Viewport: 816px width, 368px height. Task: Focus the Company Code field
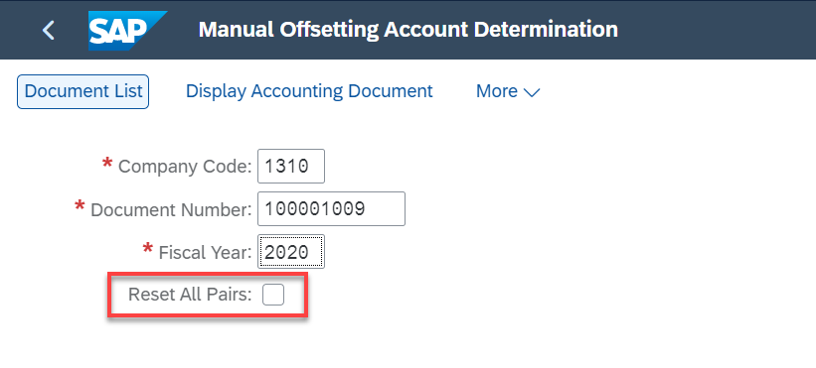(291, 166)
